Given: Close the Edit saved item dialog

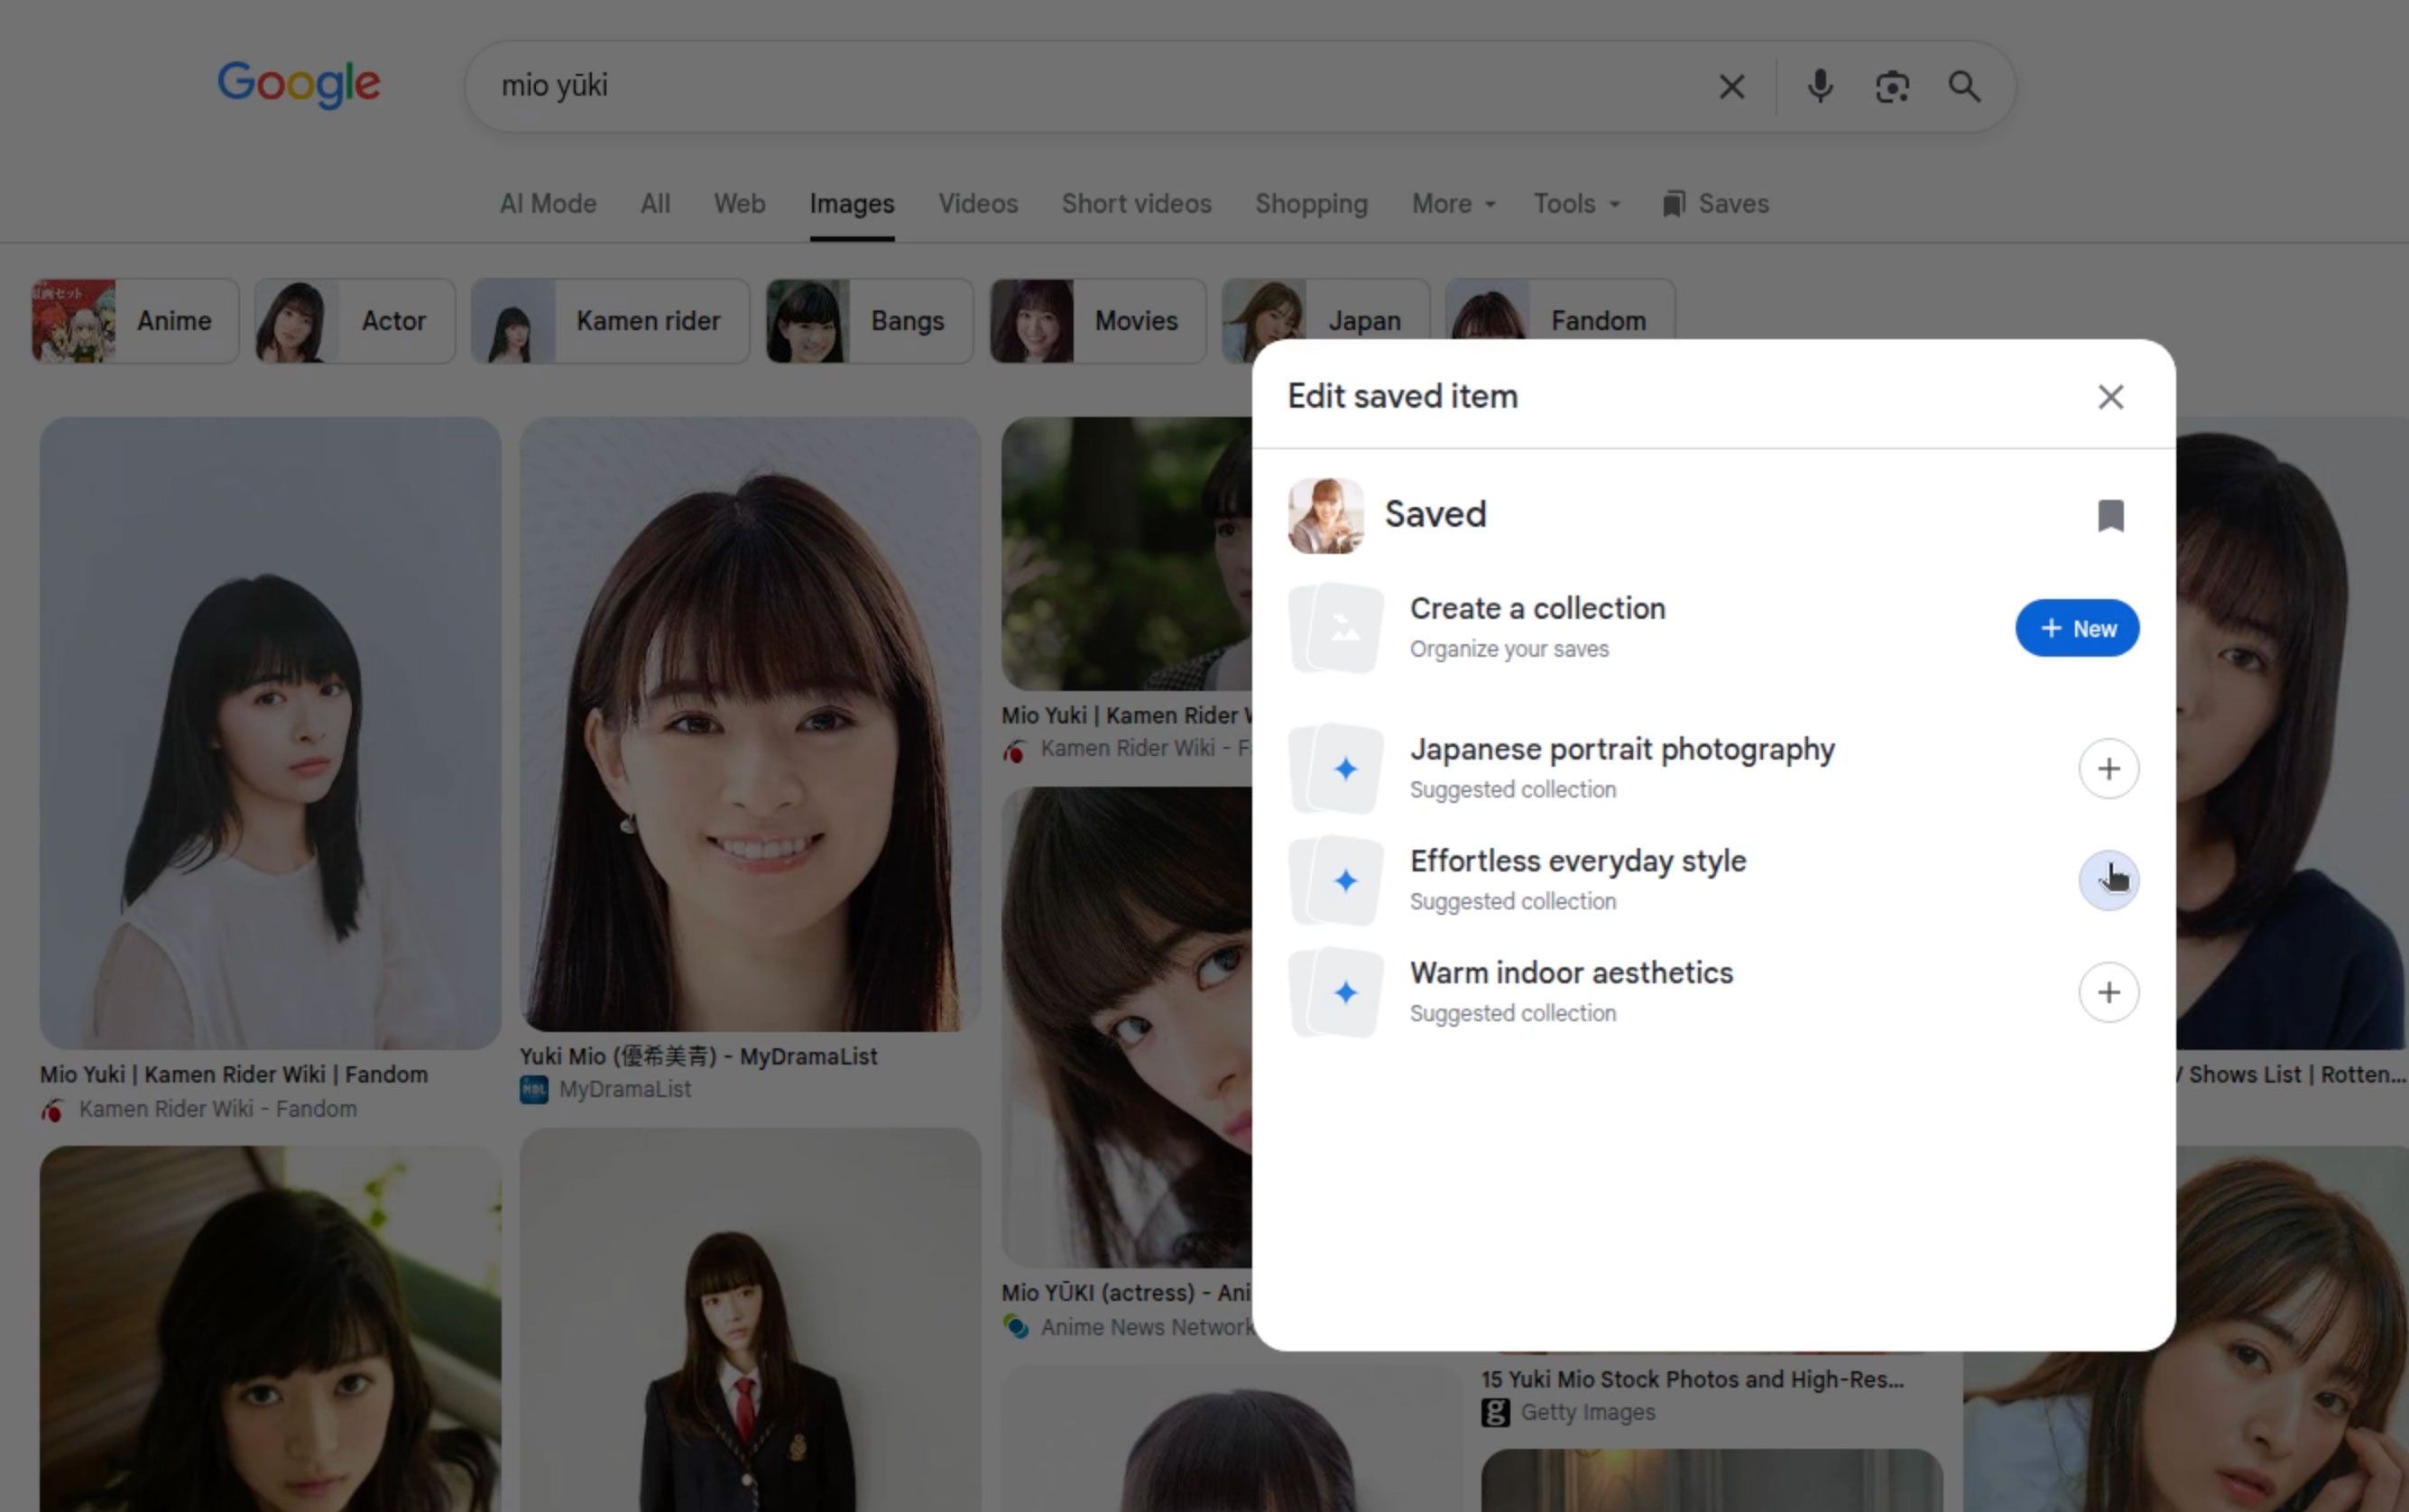Looking at the screenshot, I should point(2110,397).
